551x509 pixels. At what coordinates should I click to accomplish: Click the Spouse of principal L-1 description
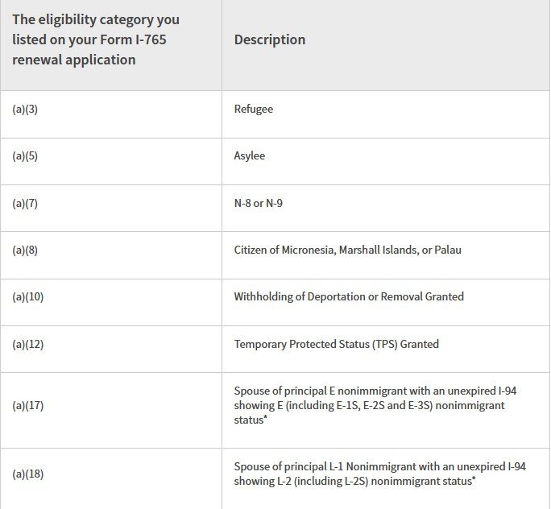(x=379, y=474)
